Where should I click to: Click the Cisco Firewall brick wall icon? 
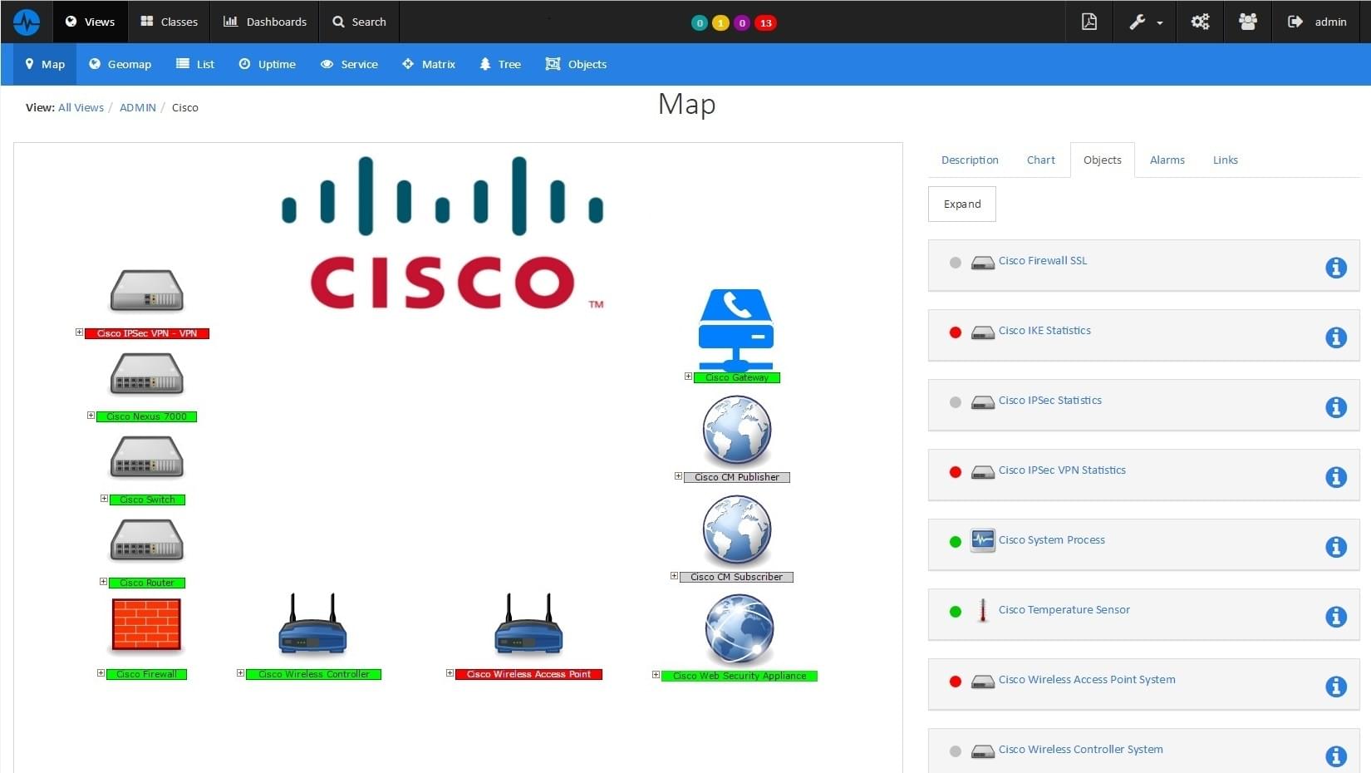tap(147, 625)
